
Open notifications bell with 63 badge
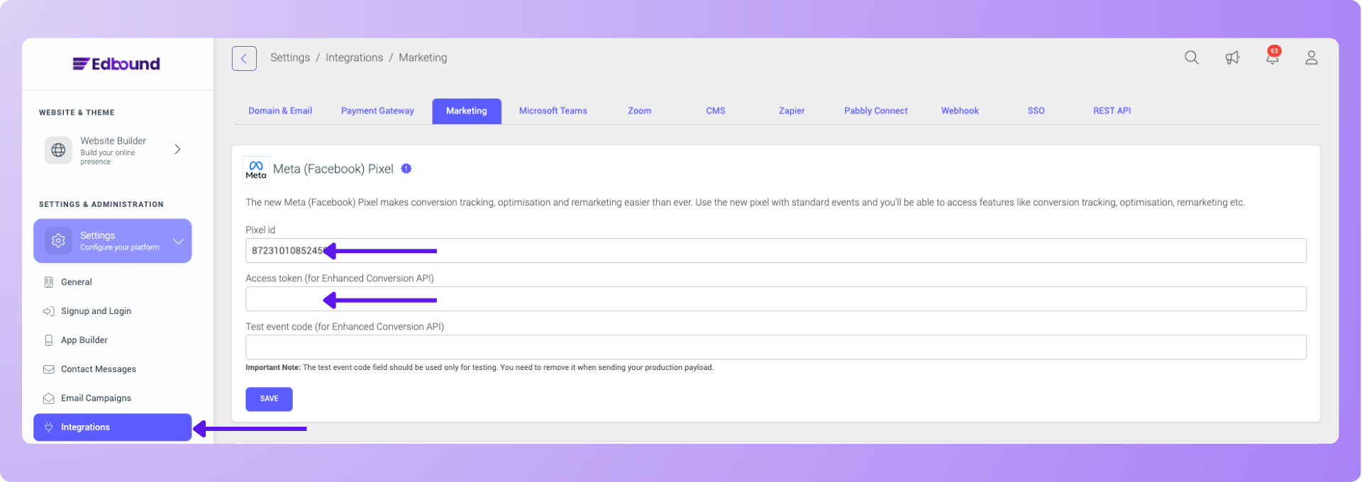click(1272, 58)
